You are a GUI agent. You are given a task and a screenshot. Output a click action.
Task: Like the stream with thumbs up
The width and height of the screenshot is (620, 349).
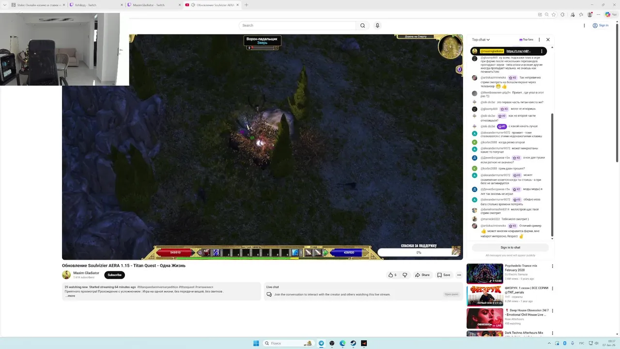[392, 275]
